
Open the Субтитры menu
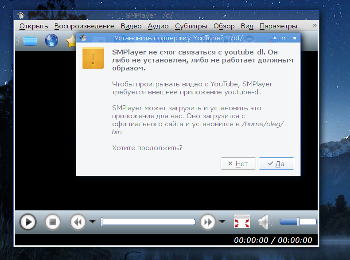(x=191, y=26)
